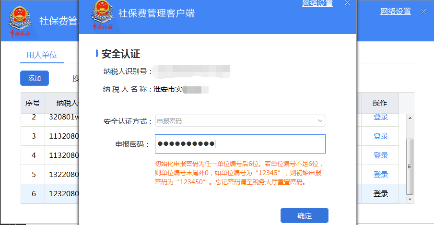Click the 添加 button

35,78
